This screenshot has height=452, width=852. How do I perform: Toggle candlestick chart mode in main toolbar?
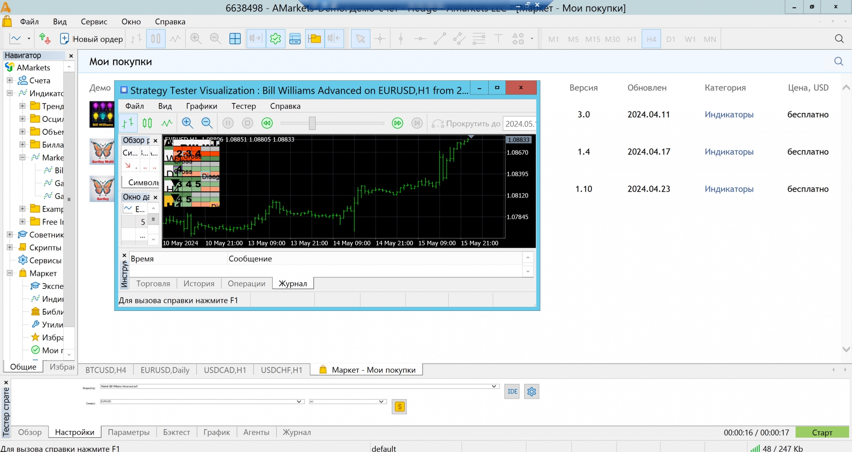coord(156,39)
